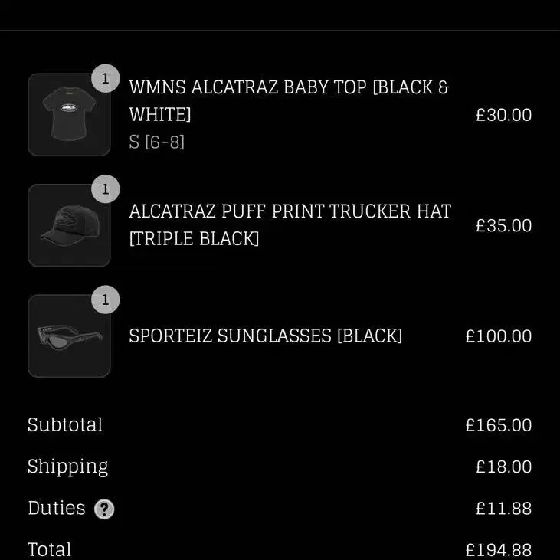Click the Subtotal label
Viewport: 560px width, 560px height.
click(x=65, y=424)
